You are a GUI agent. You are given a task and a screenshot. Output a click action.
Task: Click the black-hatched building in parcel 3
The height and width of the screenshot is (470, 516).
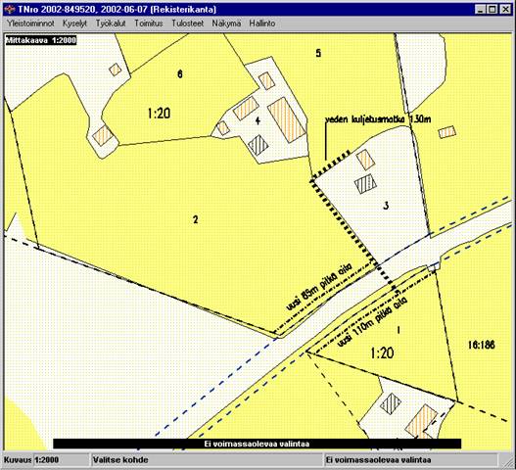tap(365, 184)
